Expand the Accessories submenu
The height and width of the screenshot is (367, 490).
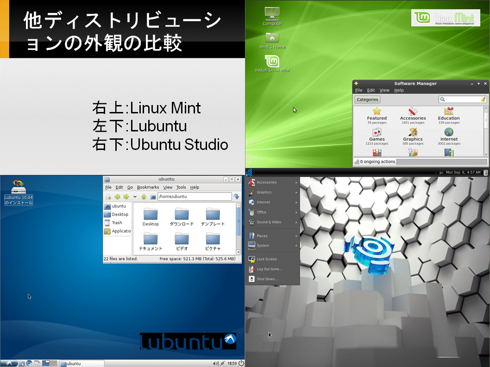coord(272,182)
